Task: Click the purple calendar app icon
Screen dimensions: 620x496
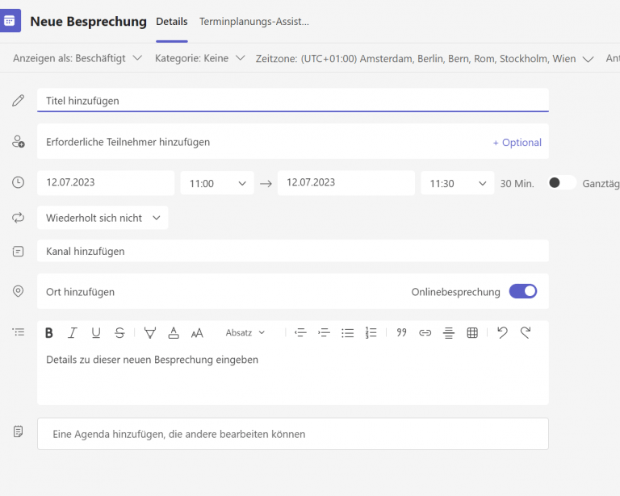Action: (10, 20)
